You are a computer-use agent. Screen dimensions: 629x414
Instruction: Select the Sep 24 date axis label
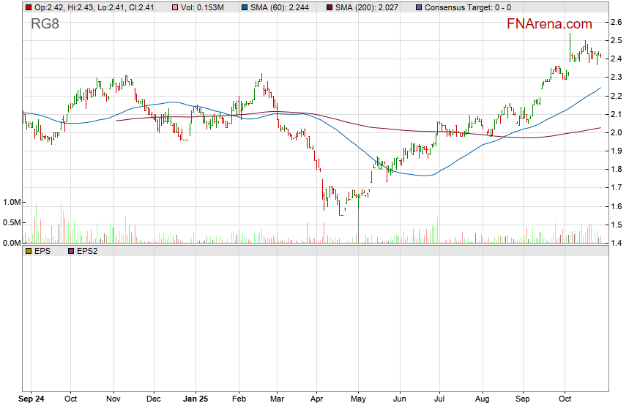click(31, 399)
